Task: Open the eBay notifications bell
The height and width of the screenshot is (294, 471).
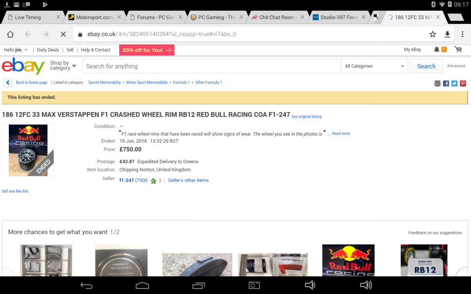Action: [x=437, y=49]
